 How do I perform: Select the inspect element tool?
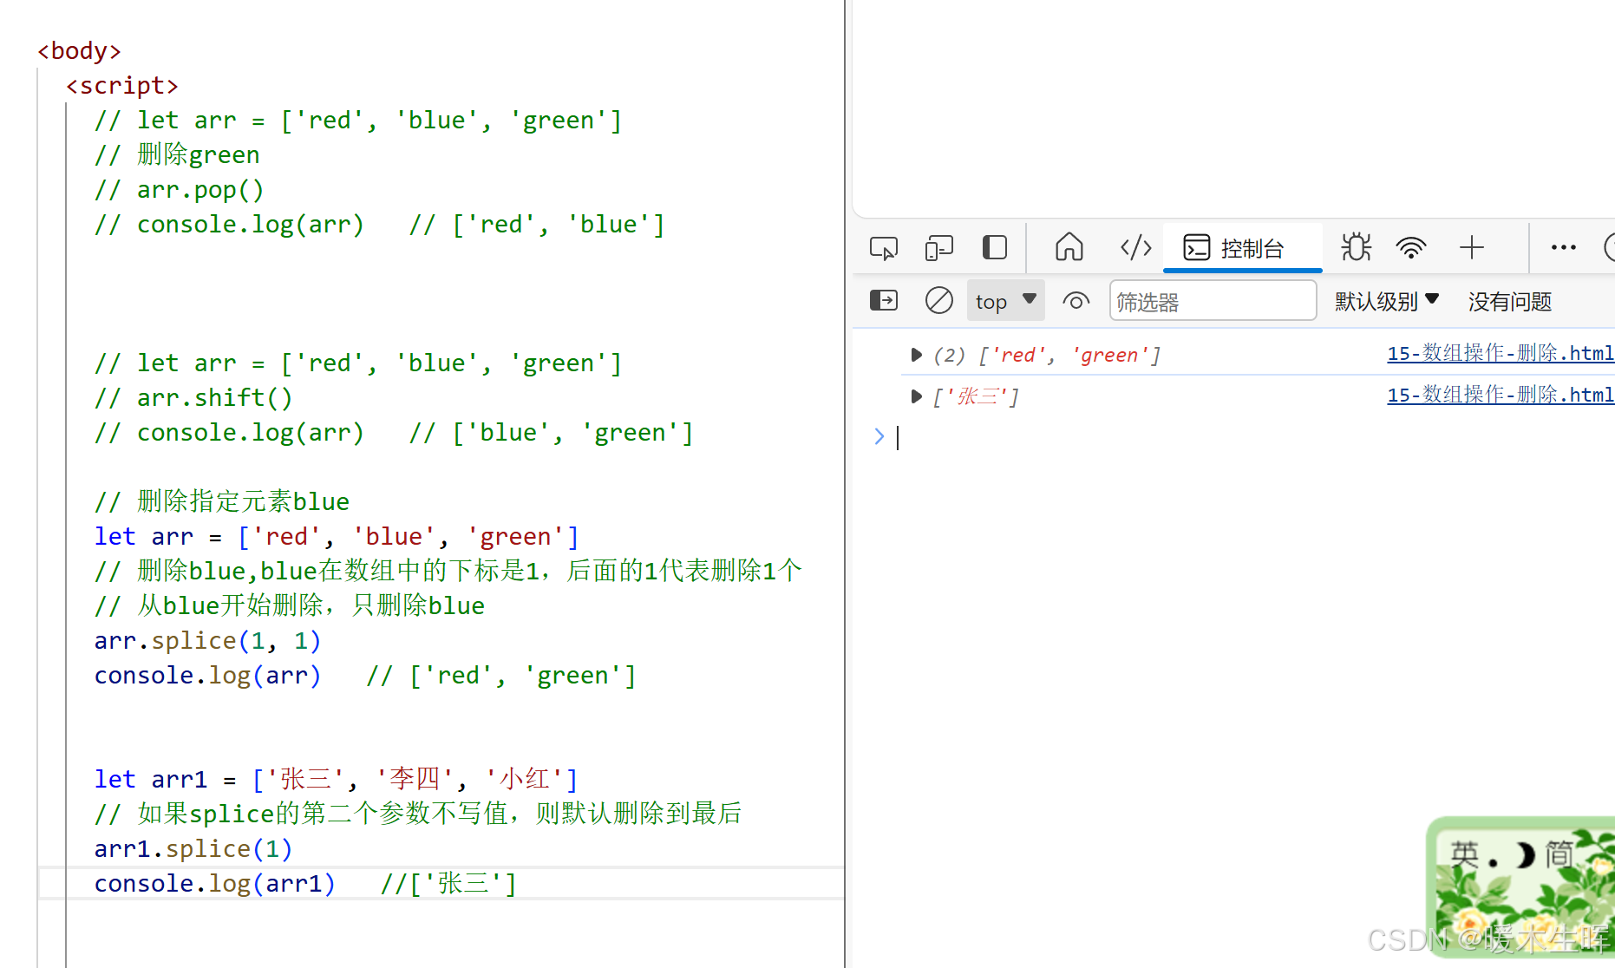(x=883, y=247)
